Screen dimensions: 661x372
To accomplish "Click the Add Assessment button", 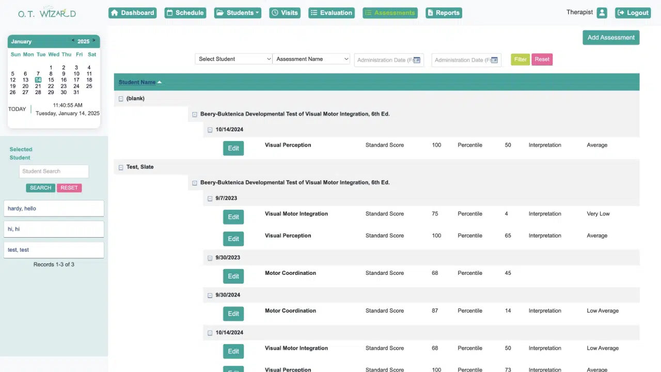I will (611, 37).
